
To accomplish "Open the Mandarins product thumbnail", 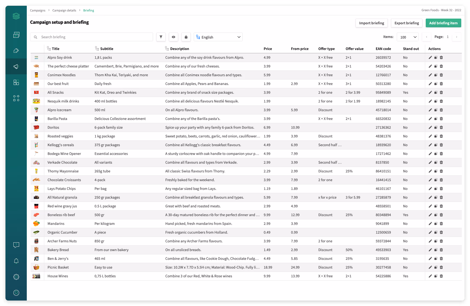I will (x=36, y=223).
